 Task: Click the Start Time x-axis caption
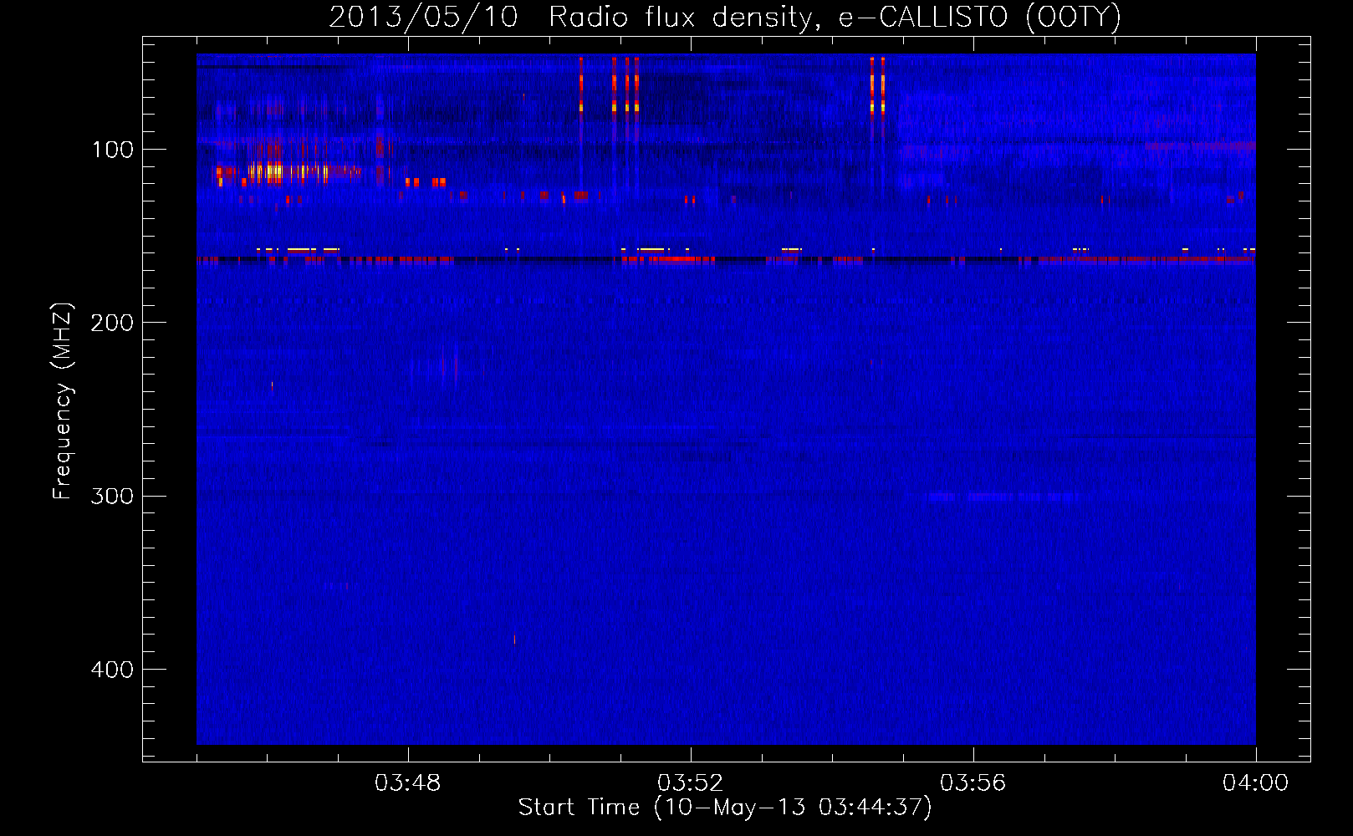point(724,808)
